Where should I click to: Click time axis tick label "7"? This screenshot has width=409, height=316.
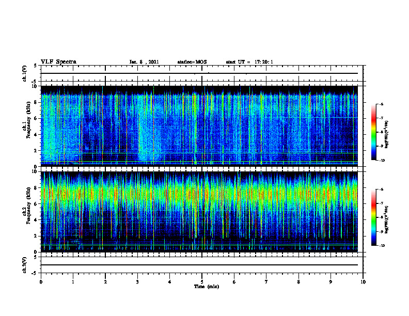(x=266, y=282)
